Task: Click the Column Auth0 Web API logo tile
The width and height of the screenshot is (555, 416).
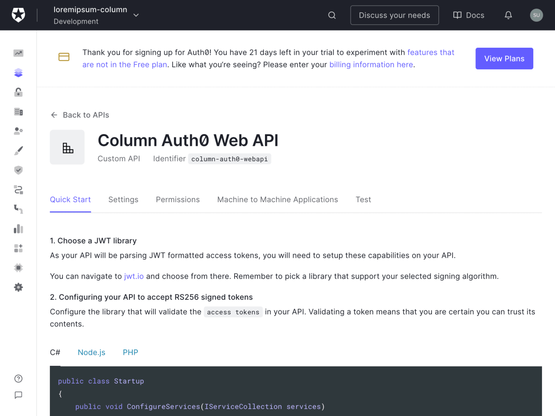Action: [68, 147]
